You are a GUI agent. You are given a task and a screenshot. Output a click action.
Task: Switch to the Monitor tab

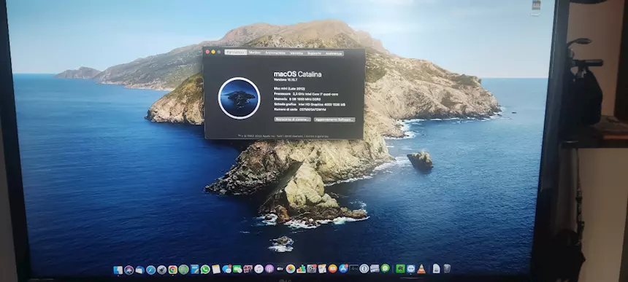[x=255, y=52]
